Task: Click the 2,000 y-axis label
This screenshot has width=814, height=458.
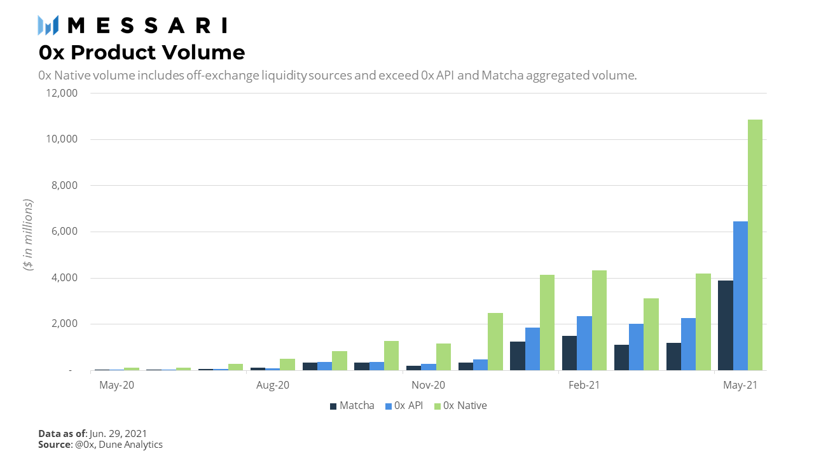Action: 66,324
